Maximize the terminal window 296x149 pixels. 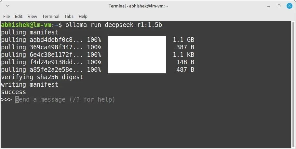[279, 6]
